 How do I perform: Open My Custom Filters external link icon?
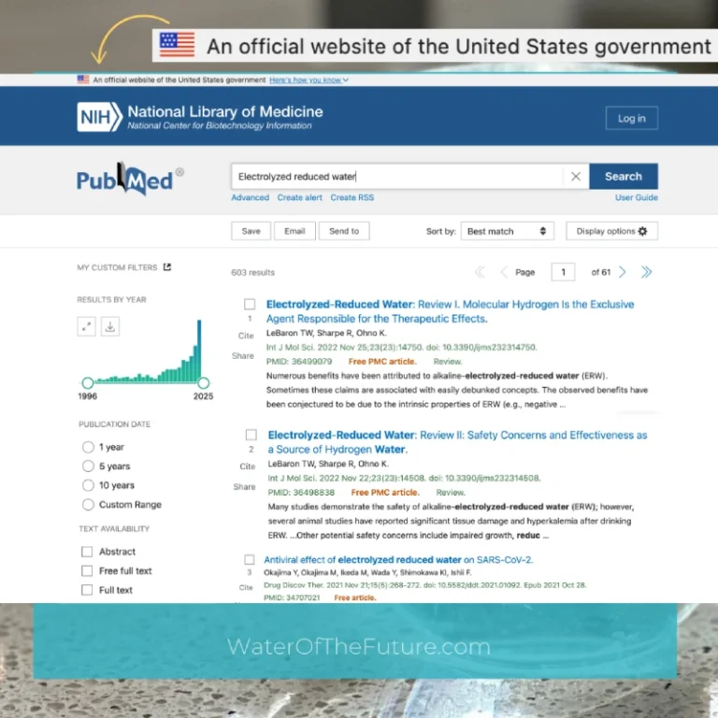point(167,267)
